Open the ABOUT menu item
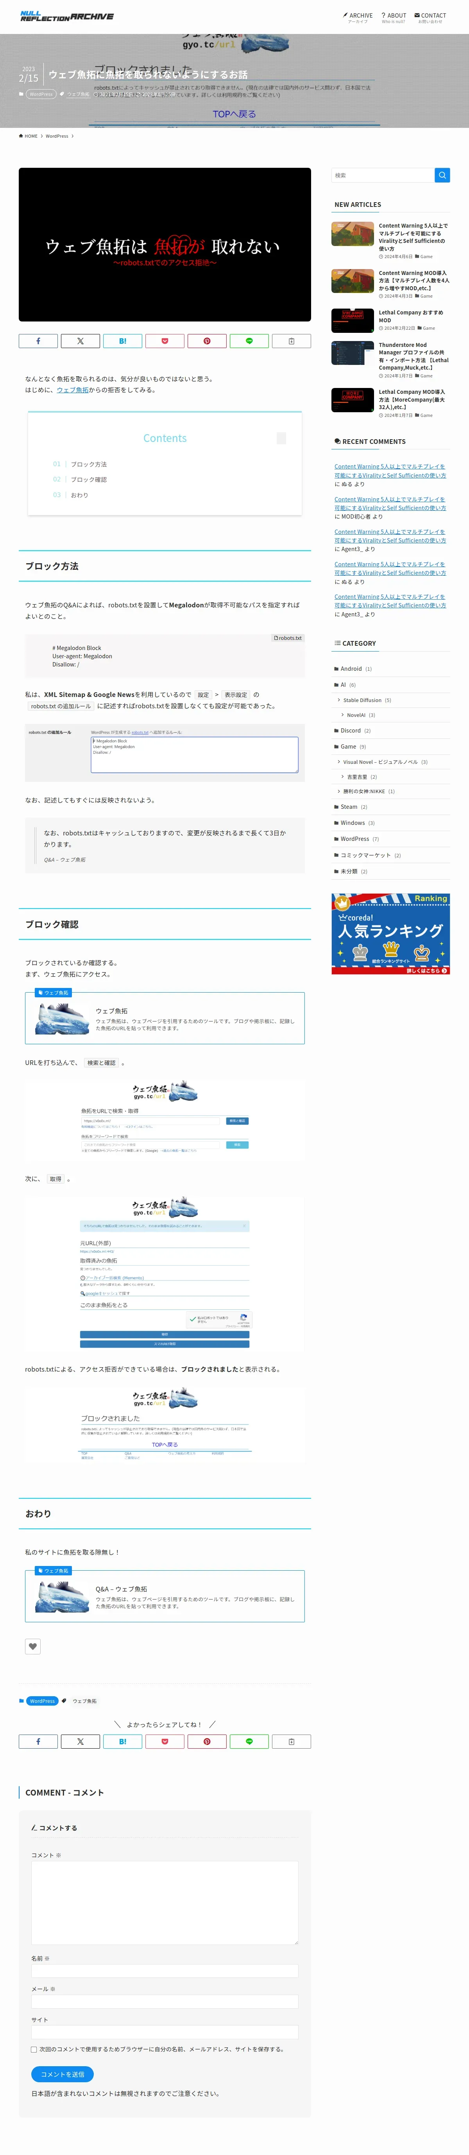The image size is (469, 2155). click(x=394, y=17)
